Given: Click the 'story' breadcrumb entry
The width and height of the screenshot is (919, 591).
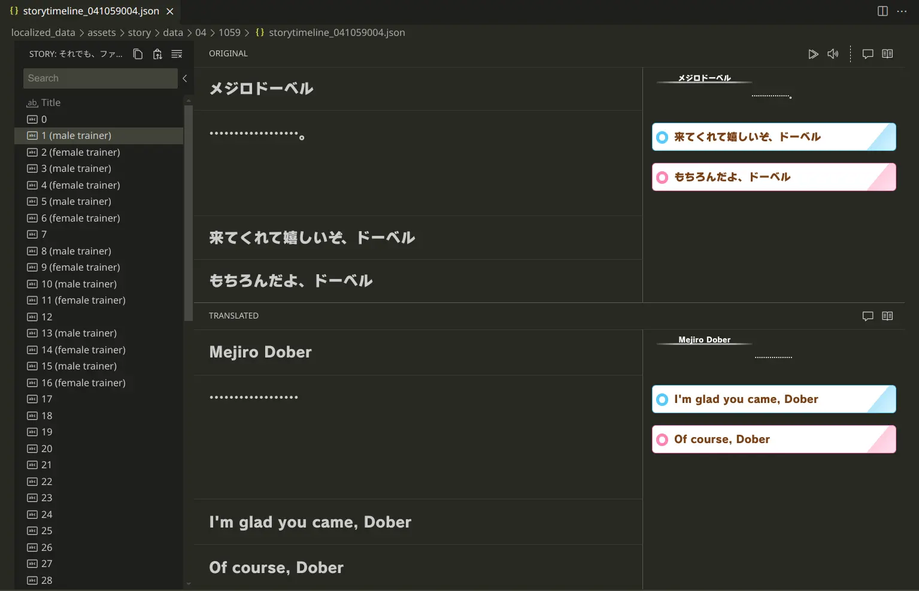Looking at the screenshot, I should [139, 32].
